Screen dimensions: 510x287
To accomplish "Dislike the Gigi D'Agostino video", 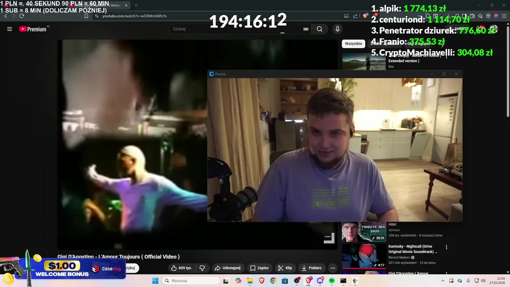I will [202, 268].
